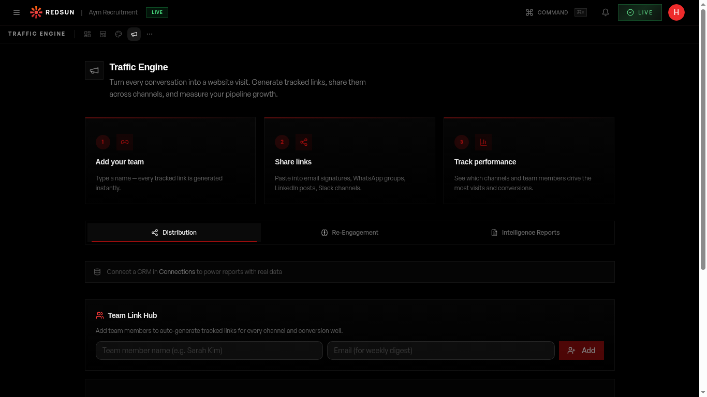Click the database icon beside Connect a CRM

[97, 271]
